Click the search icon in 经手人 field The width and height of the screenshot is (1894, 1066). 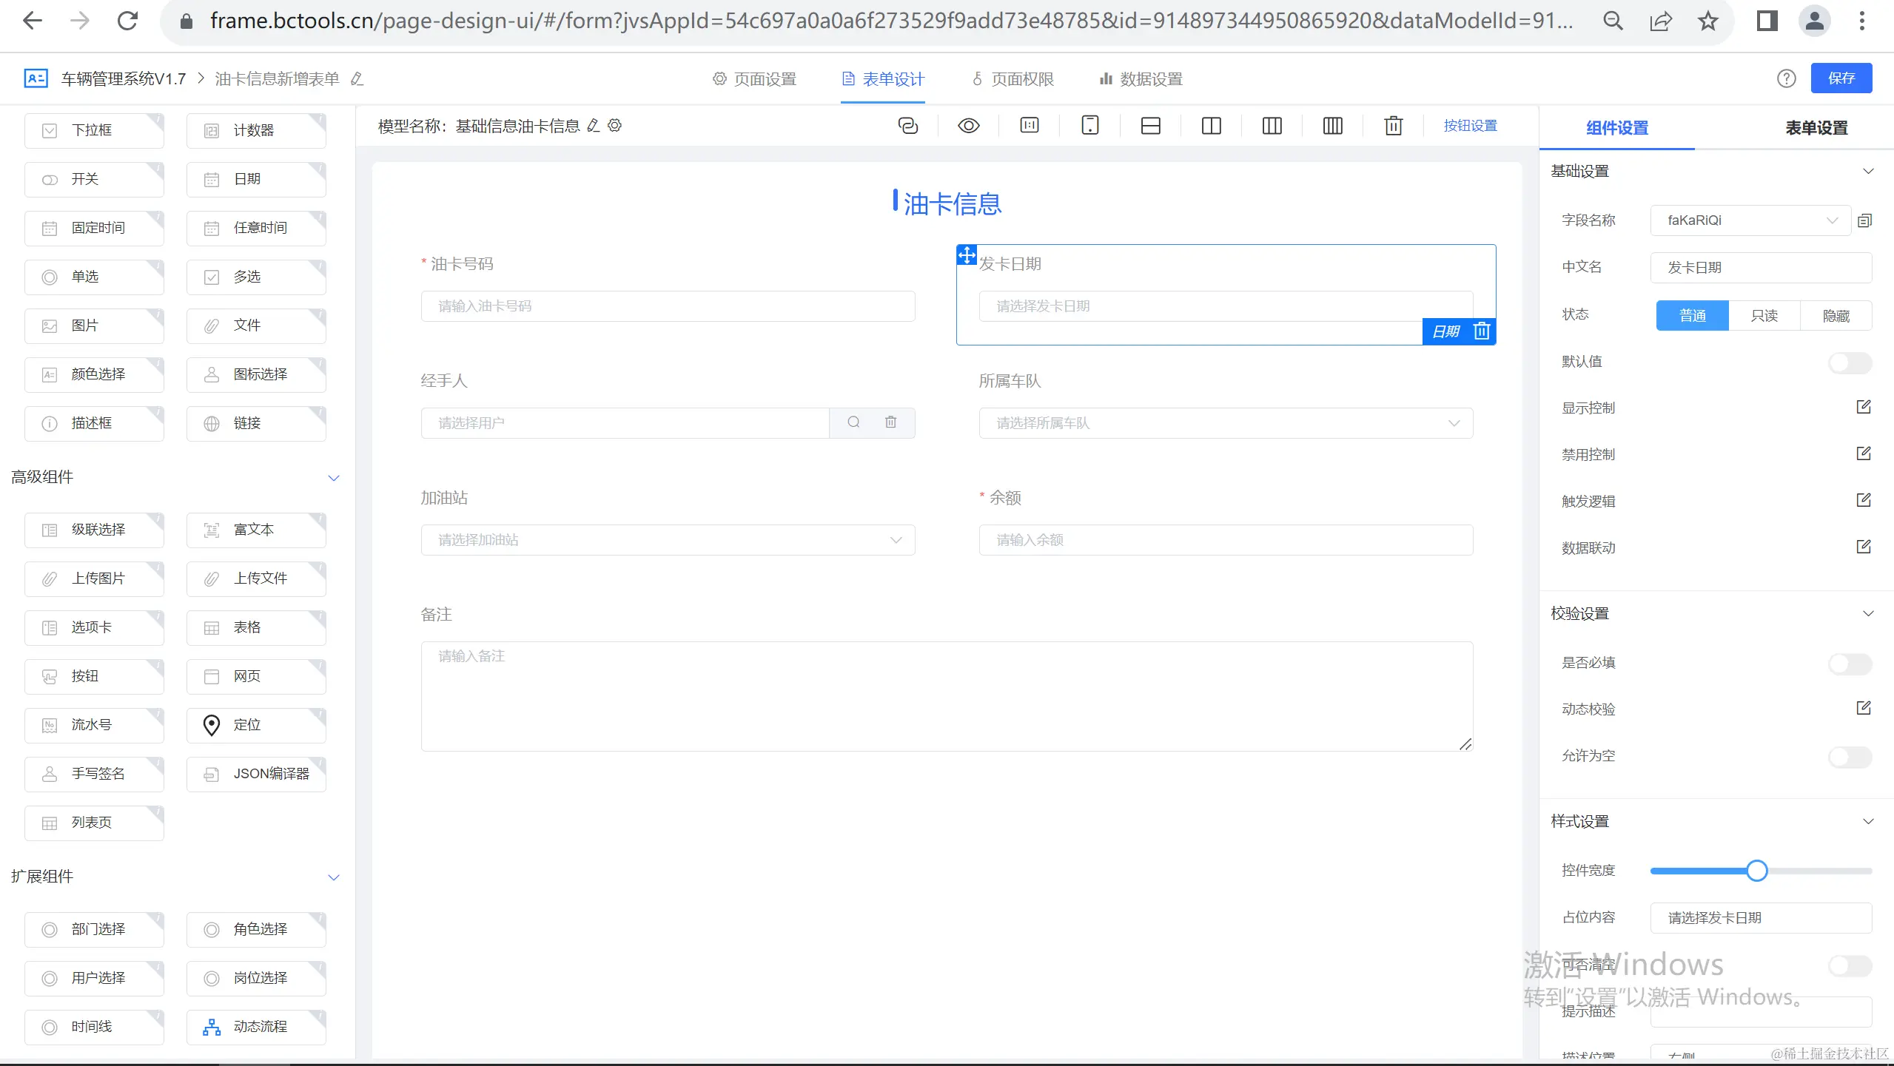pyautogui.click(x=853, y=422)
